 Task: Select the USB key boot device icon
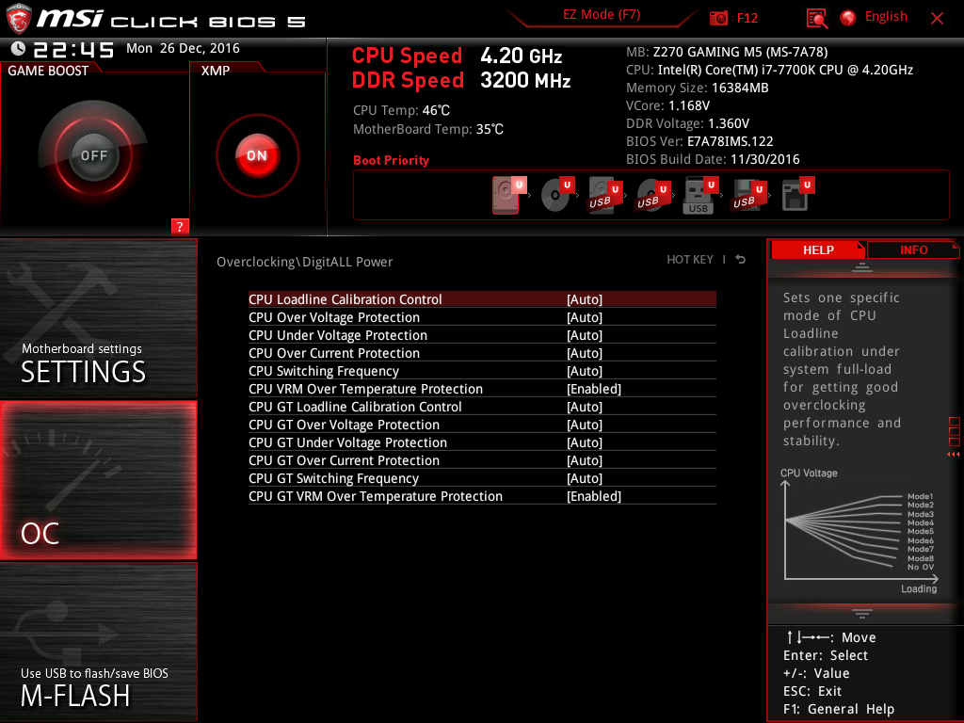click(700, 195)
